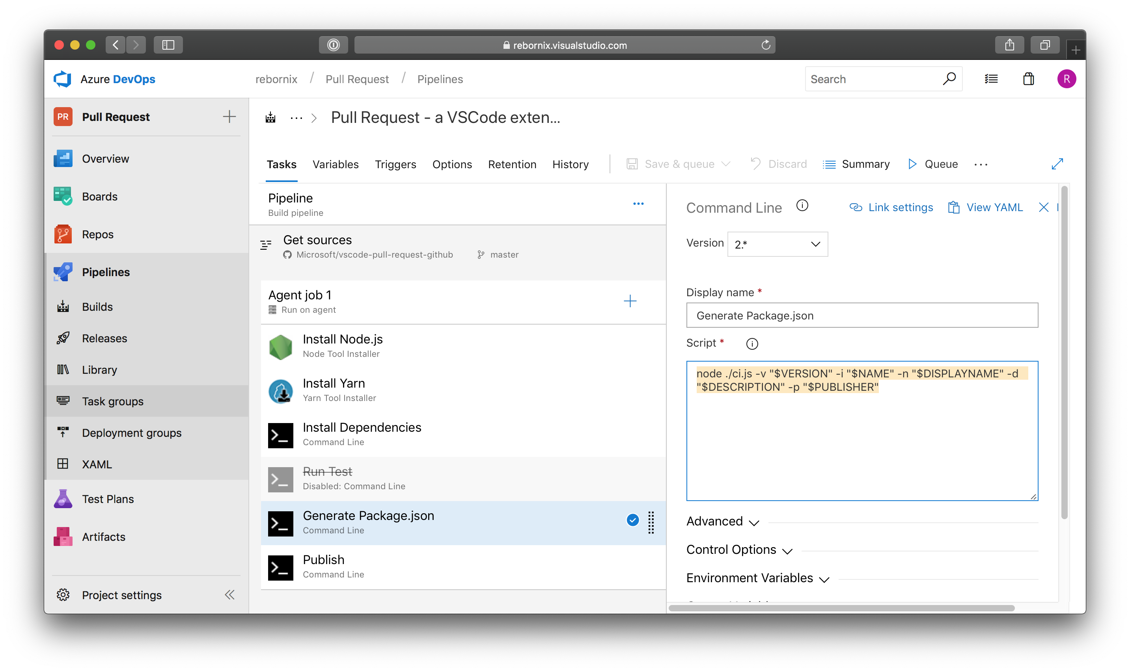Expand the Advanced section
The height and width of the screenshot is (672, 1130).
point(722,521)
